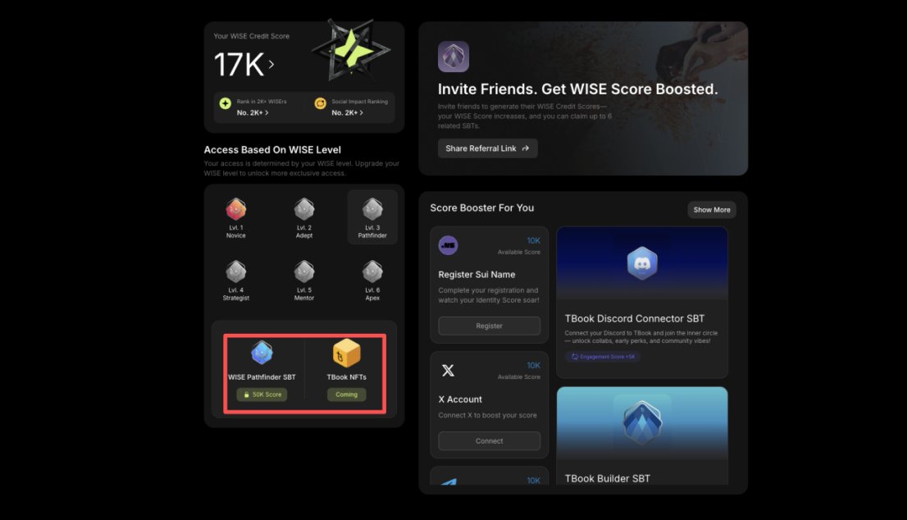Click the WISE Pathfinder SBT label
908x520 pixels.
tap(262, 377)
